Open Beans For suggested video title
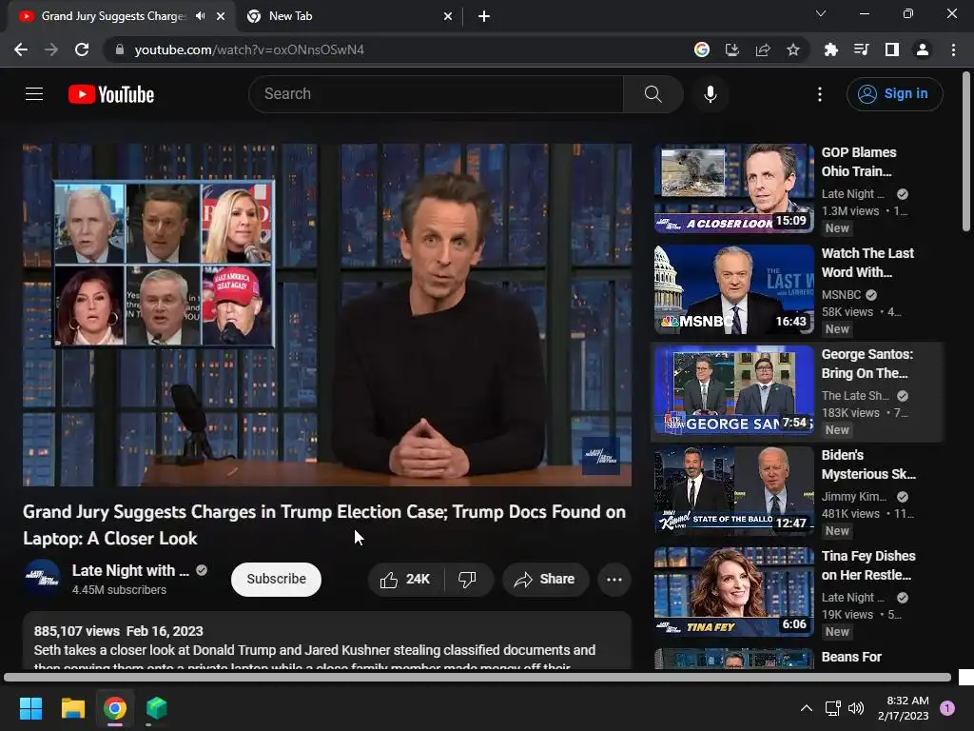The width and height of the screenshot is (974, 731). [851, 657]
